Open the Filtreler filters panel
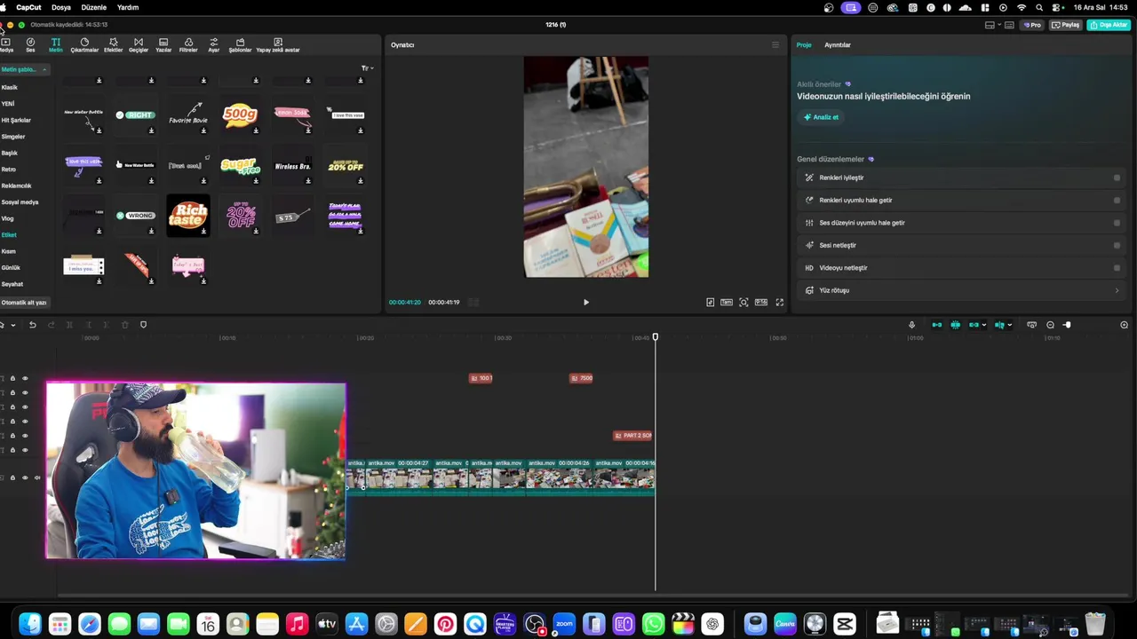This screenshot has height=639, width=1137. [188, 44]
